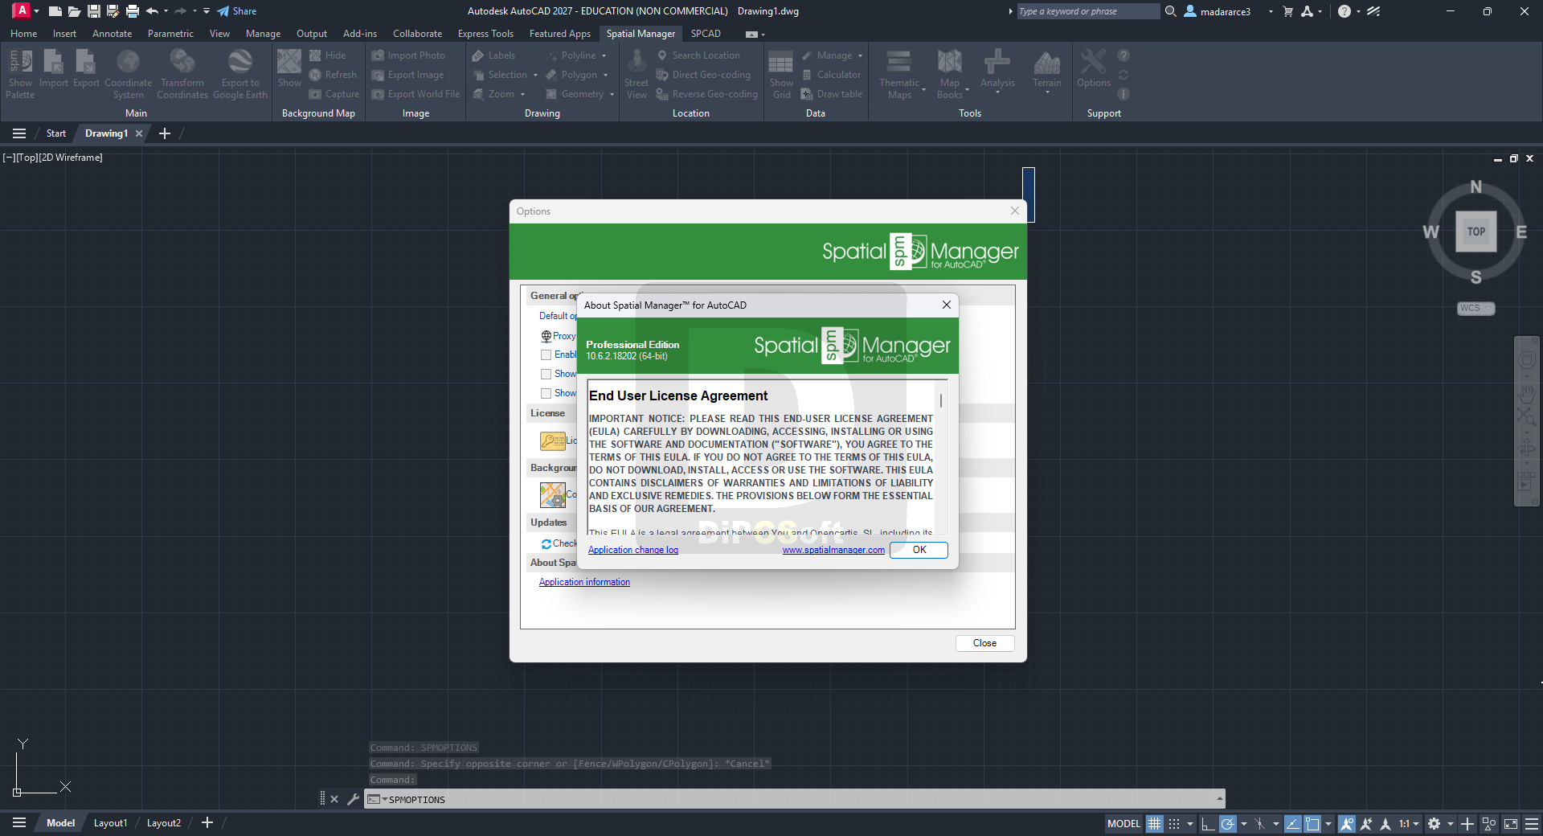Toggle the first Show checkbox under Enabl…
The width and height of the screenshot is (1543, 836).
point(546,374)
